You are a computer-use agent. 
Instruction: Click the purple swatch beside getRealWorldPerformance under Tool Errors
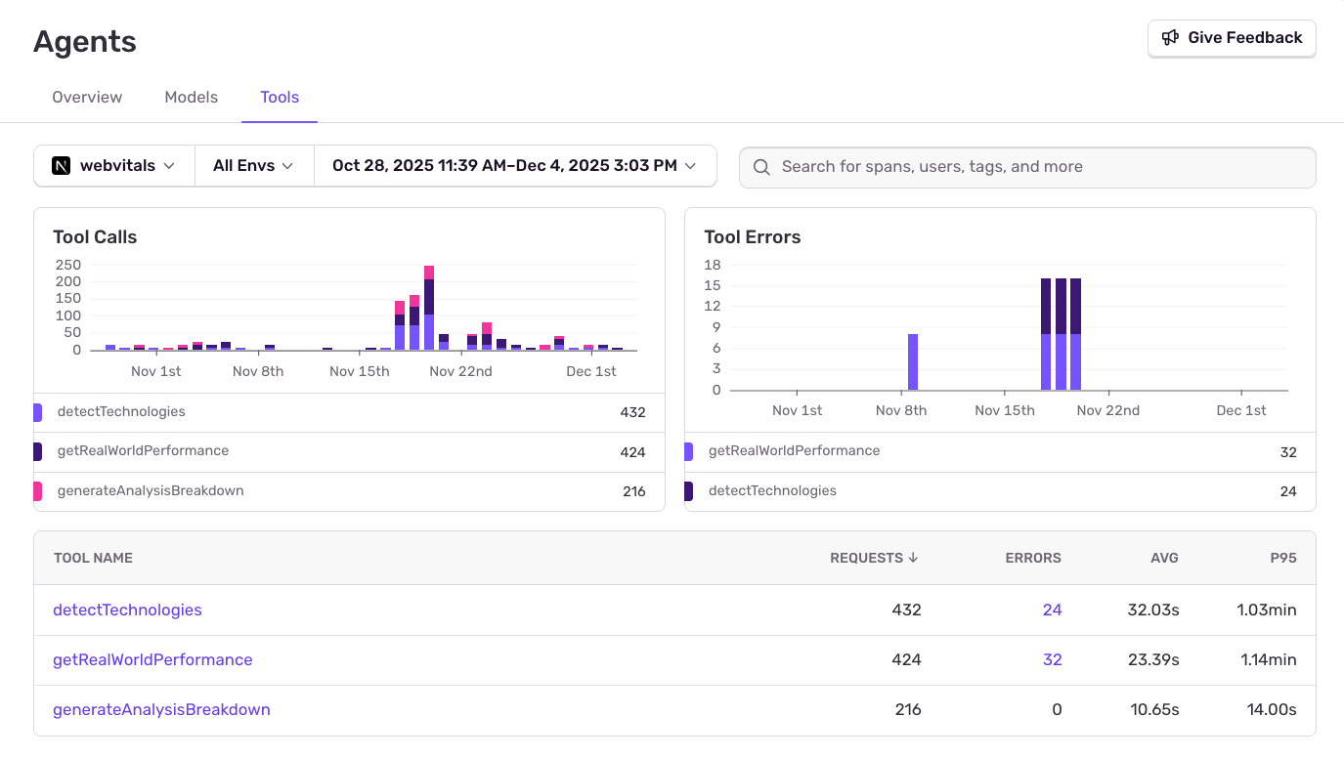pyautogui.click(x=688, y=451)
